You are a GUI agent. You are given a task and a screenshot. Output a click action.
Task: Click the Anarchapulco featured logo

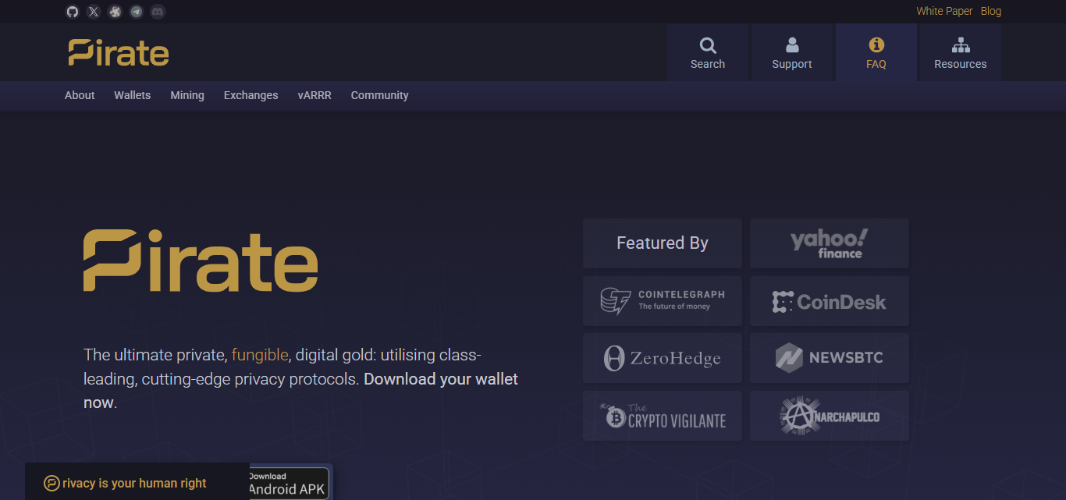click(x=830, y=416)
